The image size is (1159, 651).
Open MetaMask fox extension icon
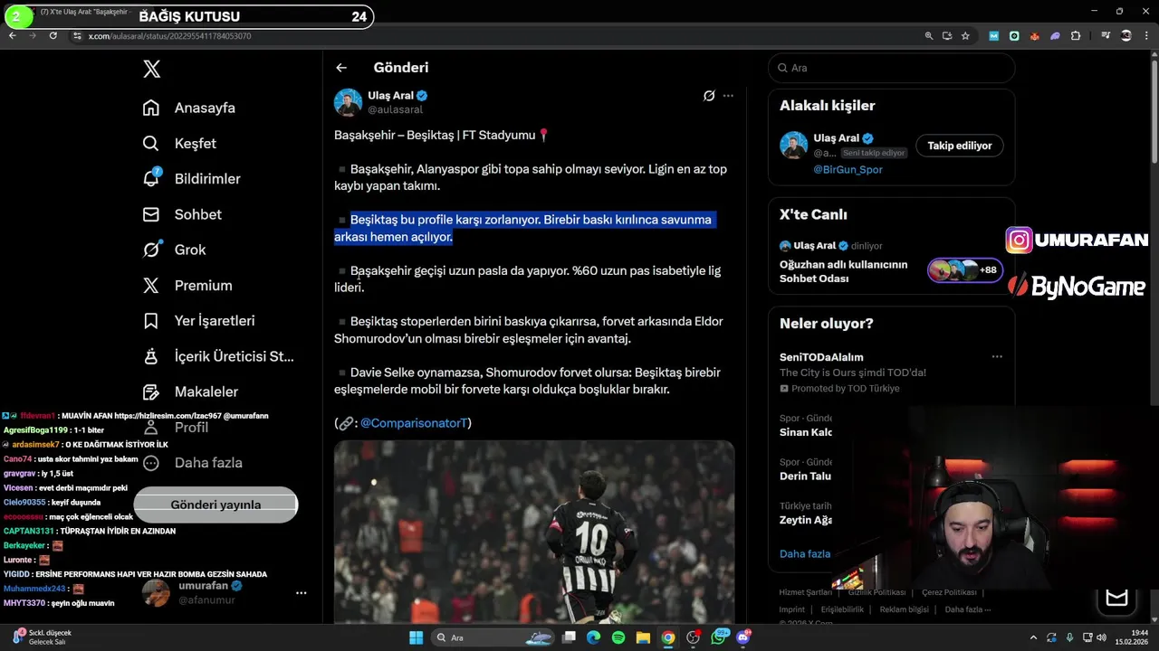[1034, 35]
